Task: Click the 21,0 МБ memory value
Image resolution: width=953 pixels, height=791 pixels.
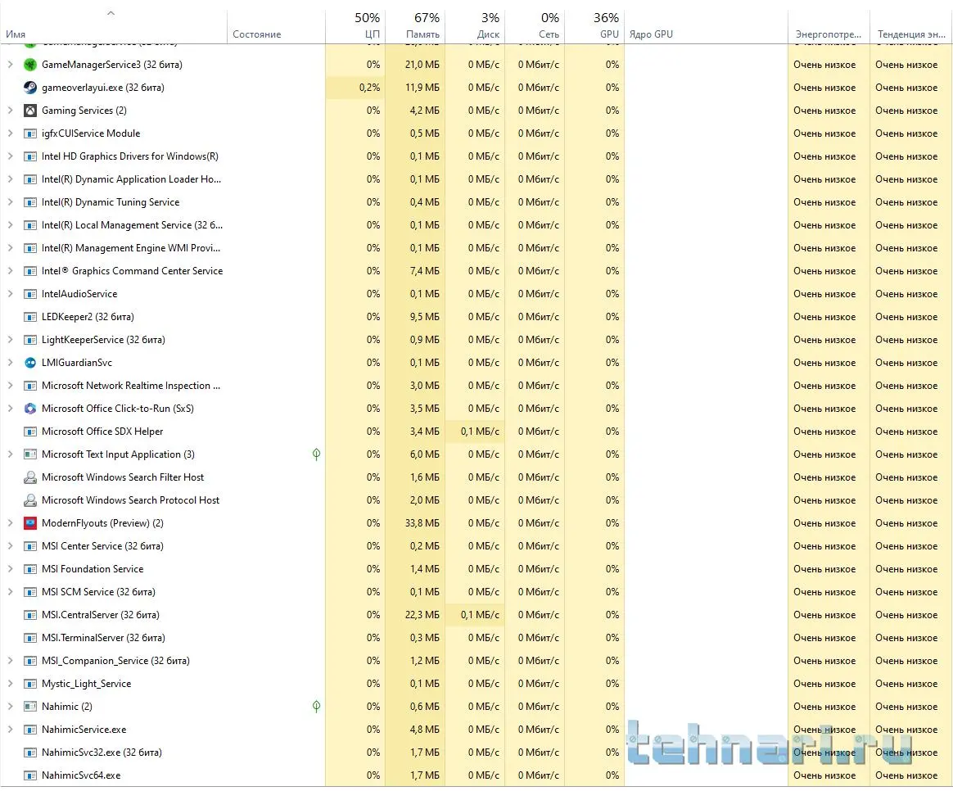Action: (x=422, y=65)
